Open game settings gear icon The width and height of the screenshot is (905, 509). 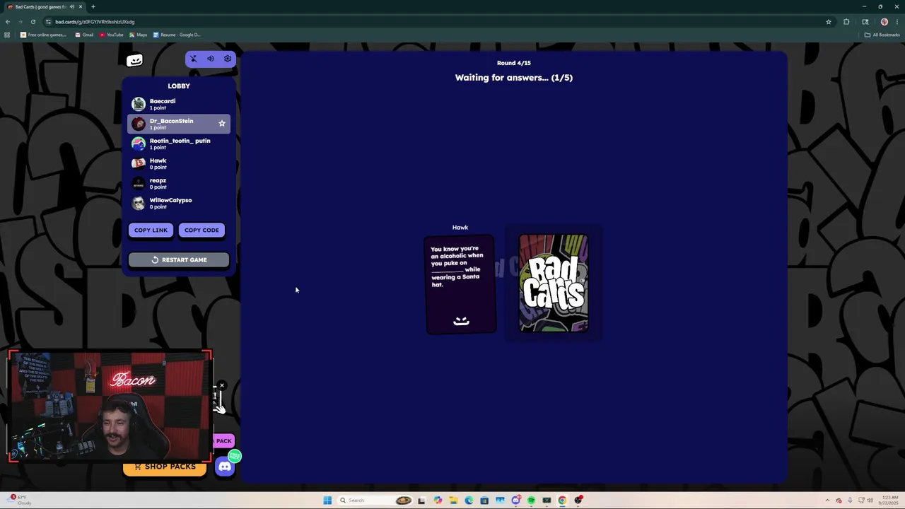coord(228,59)
